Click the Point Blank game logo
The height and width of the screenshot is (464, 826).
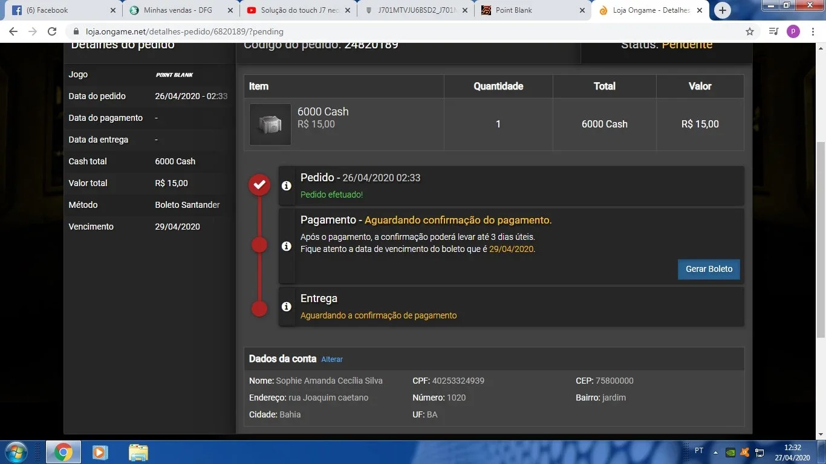(175, 75)
